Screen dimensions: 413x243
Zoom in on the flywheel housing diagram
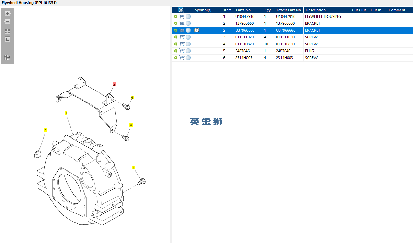8,13
